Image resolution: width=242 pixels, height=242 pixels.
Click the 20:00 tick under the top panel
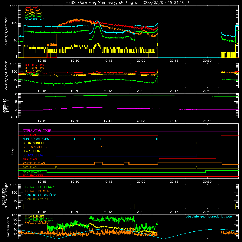coord(141,61)
